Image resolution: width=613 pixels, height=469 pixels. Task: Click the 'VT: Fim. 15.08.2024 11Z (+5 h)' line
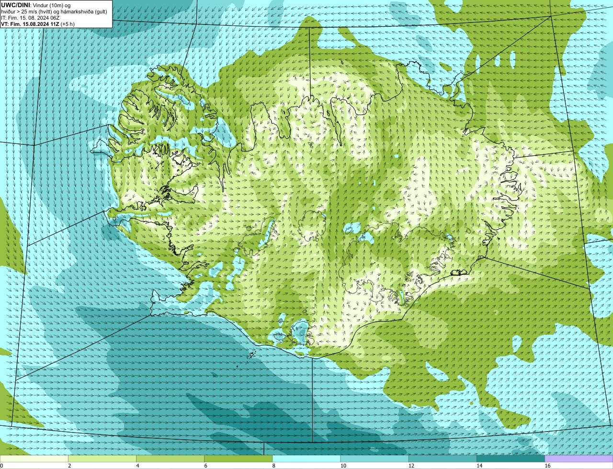click(38, 24)
